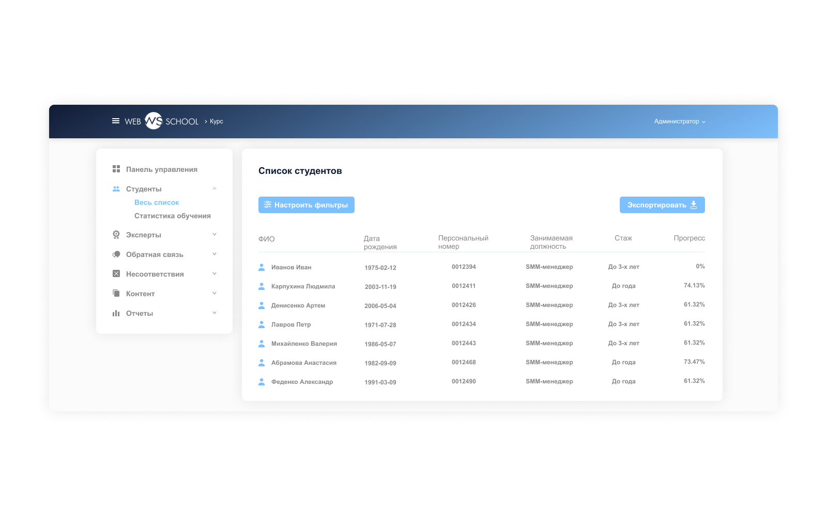Collapse the Студенты section chevron

coord(215,189)
